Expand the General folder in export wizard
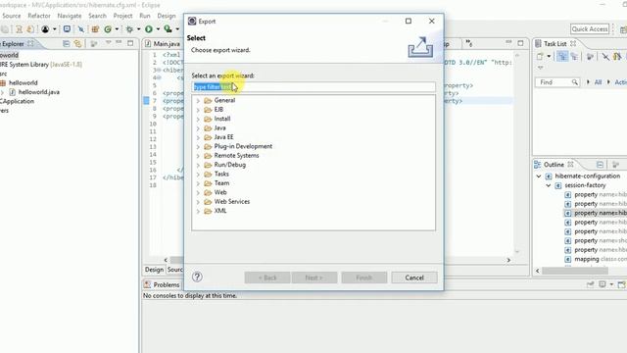 tap(198, 101)
